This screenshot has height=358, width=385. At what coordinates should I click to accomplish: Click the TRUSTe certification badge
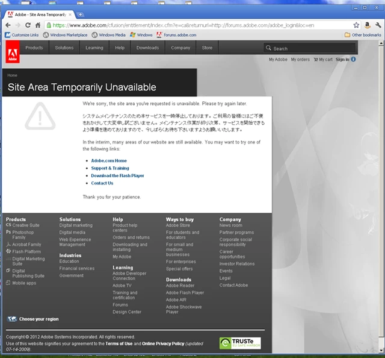(240, 343)
